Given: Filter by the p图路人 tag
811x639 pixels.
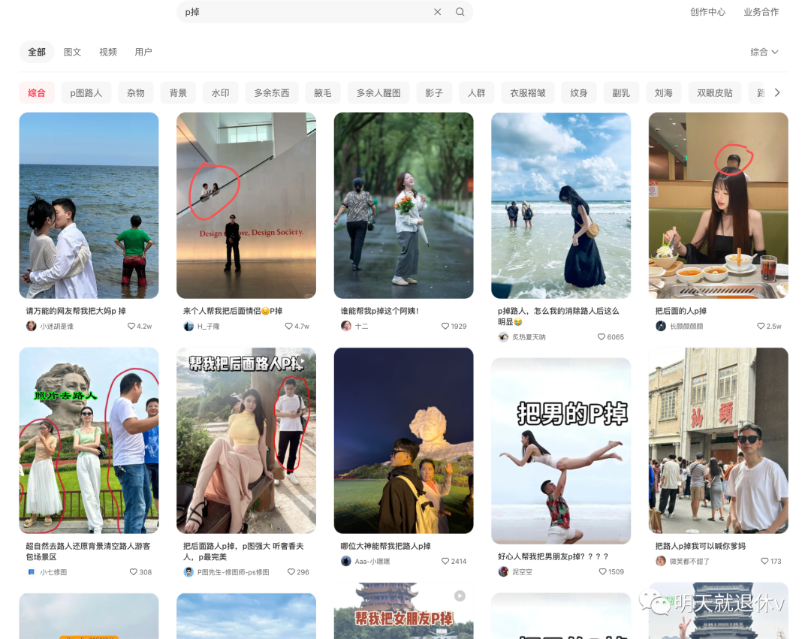Looking at the screenshot, I should click(x=86, y=93).
